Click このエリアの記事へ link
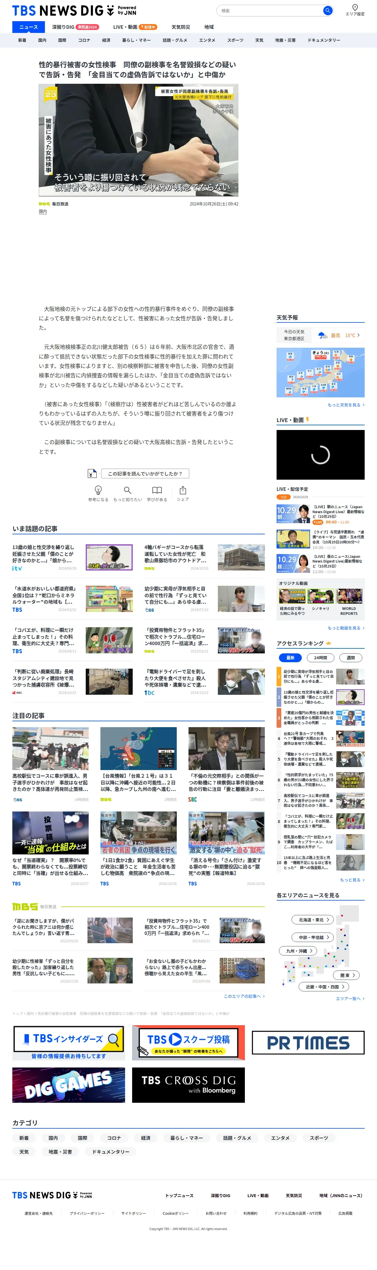This screenshot has width=377, height=1270. (x=244, y=996)
